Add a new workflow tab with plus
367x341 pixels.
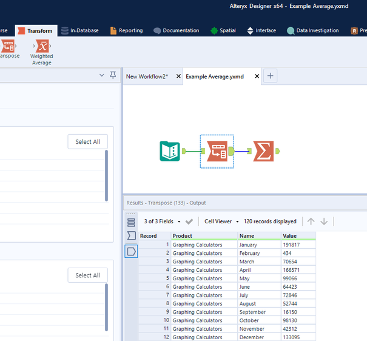(x=270, y=76)
